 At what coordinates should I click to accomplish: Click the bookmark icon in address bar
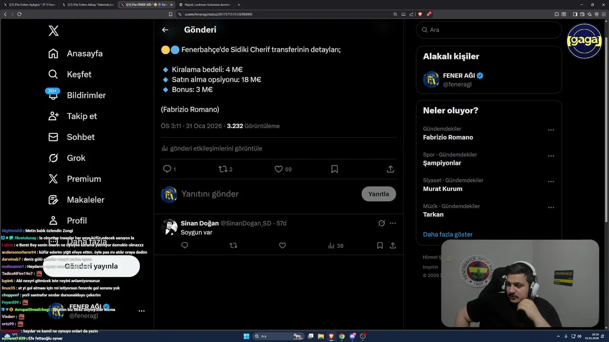(170, 14)
